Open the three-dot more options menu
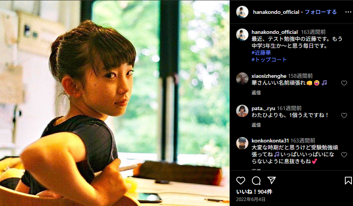Image resolution: width=353 pixels, height=206 pixels. pyautogui.click(x=348, y=12)
